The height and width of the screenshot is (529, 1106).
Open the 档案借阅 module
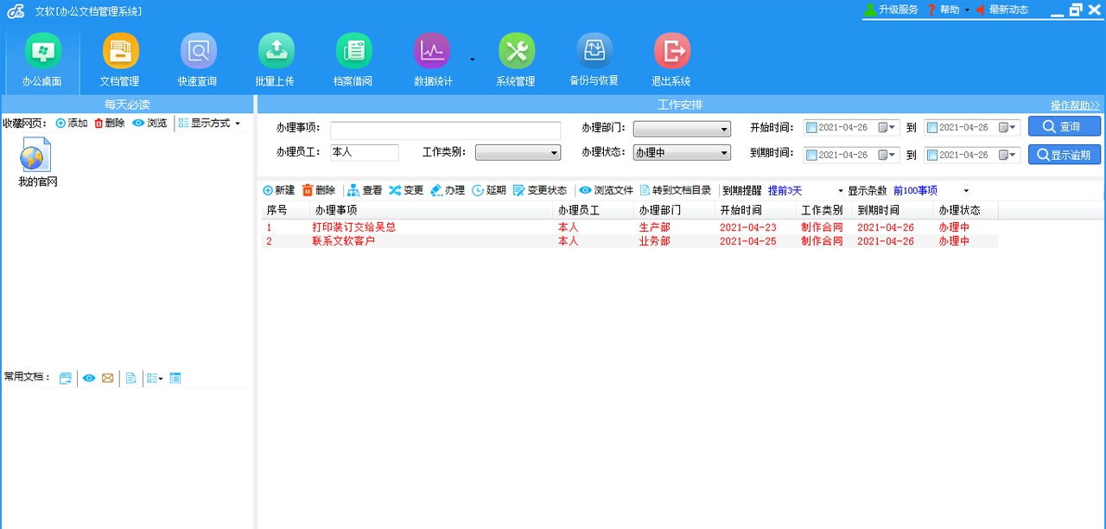[x=353, y=58]
